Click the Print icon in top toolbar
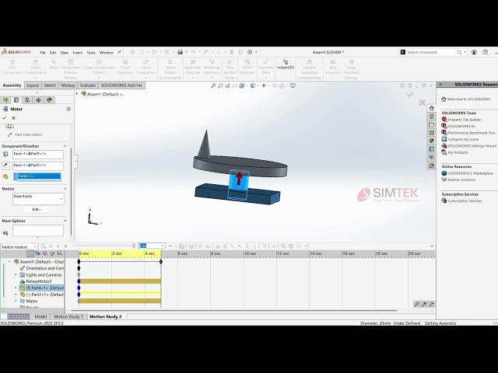 [180, 52]
